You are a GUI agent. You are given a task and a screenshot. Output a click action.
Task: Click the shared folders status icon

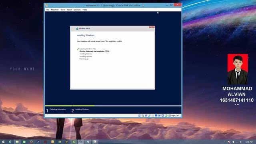tap(153, 116)
